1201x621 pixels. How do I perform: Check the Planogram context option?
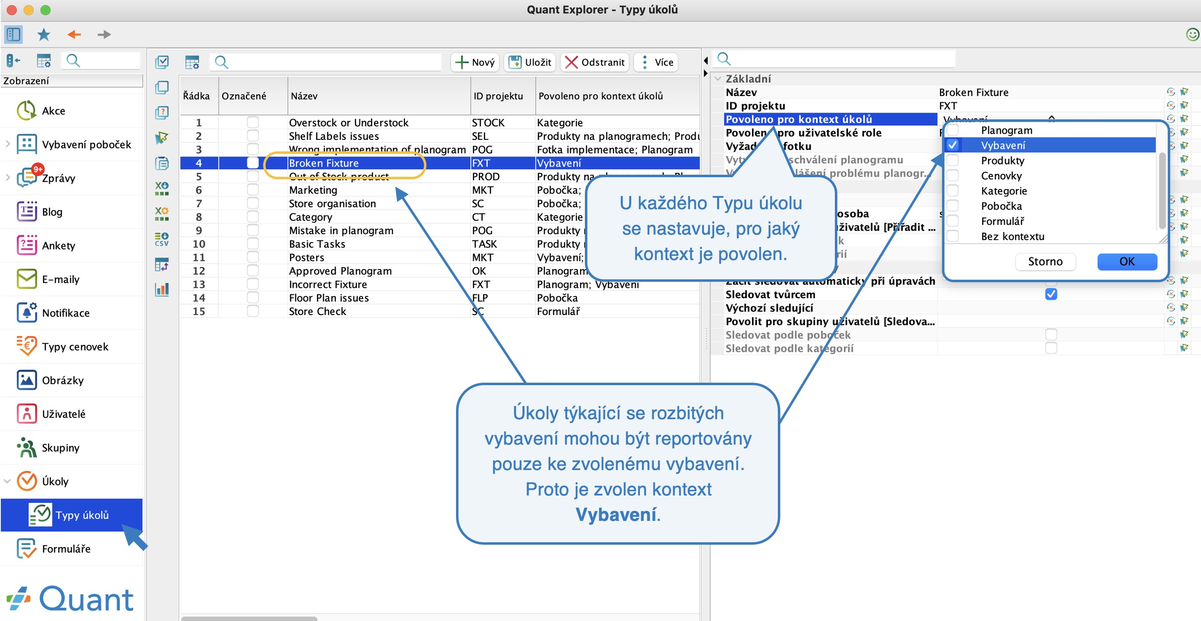[953, 130]
